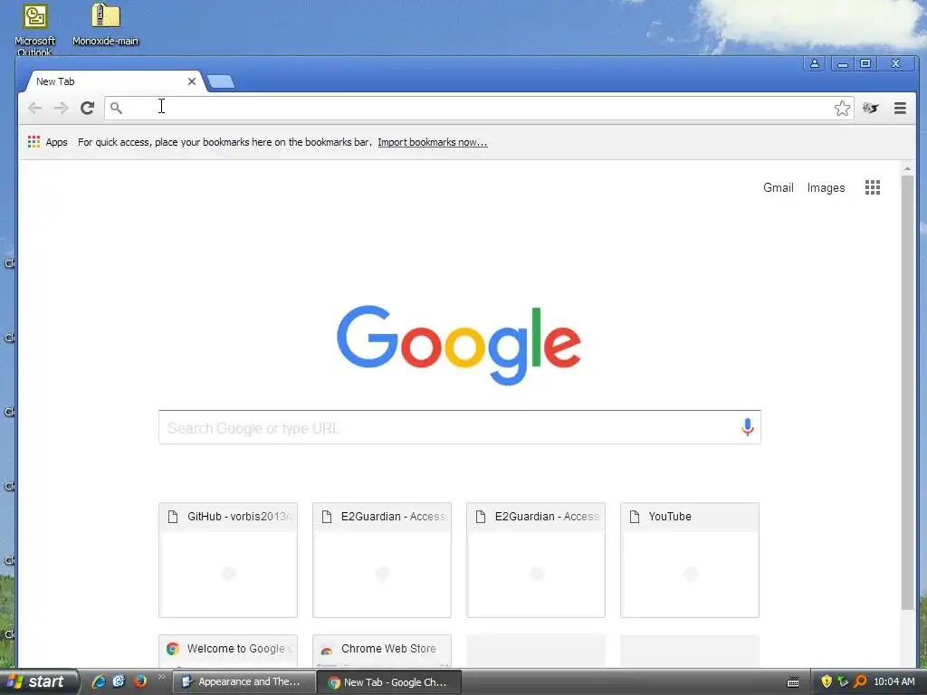Close the New Tab tab
Screen dimensions: 927x695
[192, 81]
